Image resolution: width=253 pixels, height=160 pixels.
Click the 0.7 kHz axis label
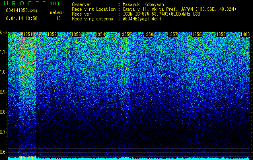pos(3,132)
